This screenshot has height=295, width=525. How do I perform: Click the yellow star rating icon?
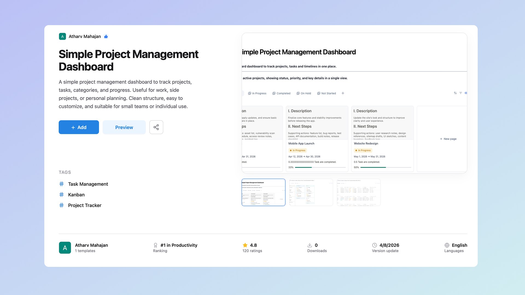(x=245, y=245)
